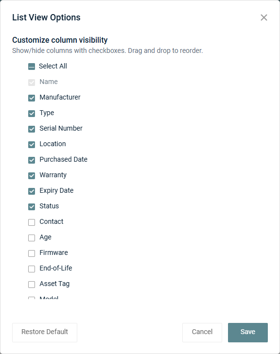
Task: Show the Age column
Action: 32,238
